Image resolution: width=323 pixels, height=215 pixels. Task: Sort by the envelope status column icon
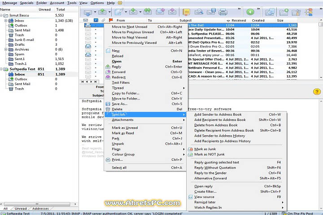coord(86,20)
